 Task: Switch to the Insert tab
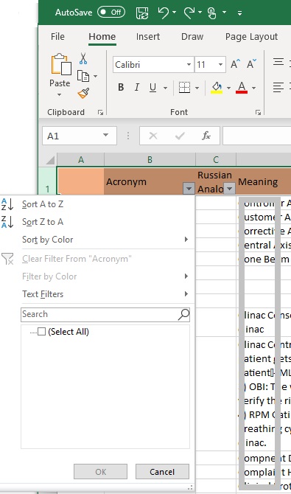148,37
